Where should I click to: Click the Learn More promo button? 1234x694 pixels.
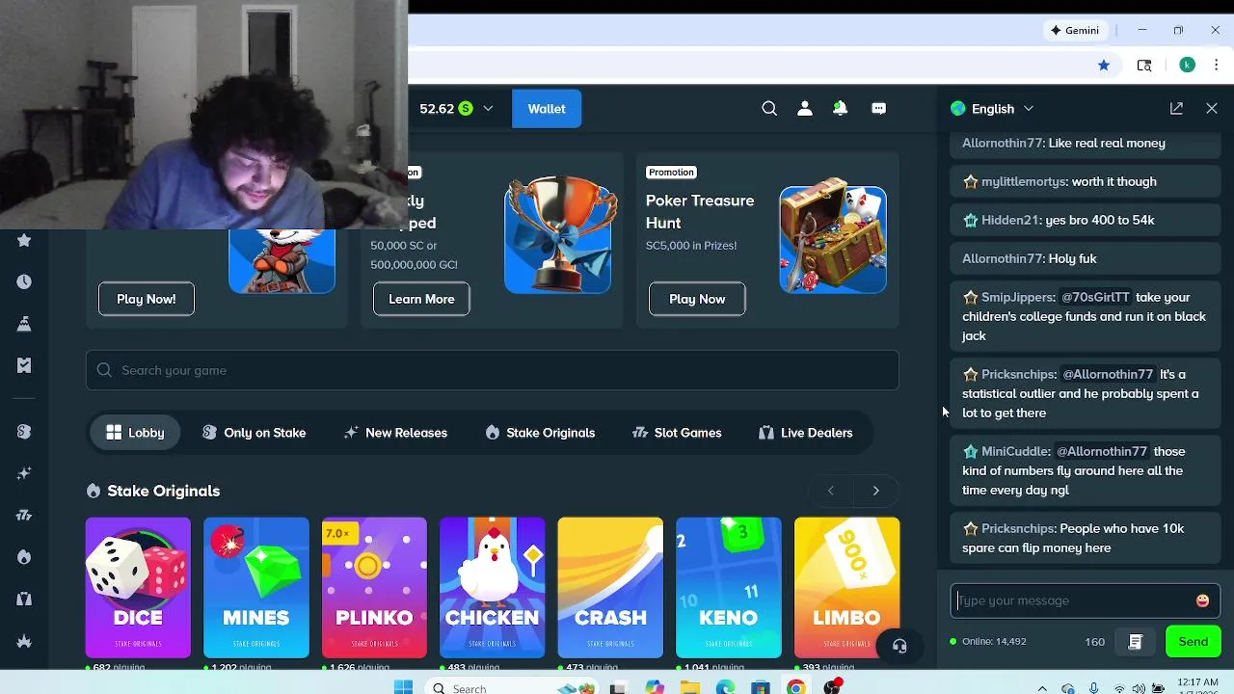[x=421, y=299]
